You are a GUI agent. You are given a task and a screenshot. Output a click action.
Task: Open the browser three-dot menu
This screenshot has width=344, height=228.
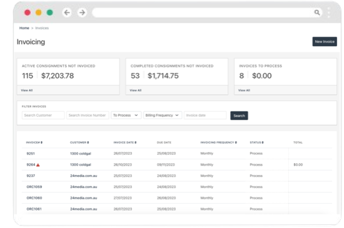(328, 12)
